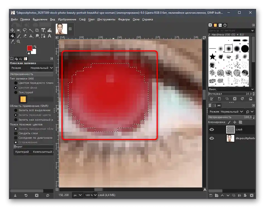Select the Crop tool

pos(37,30)
